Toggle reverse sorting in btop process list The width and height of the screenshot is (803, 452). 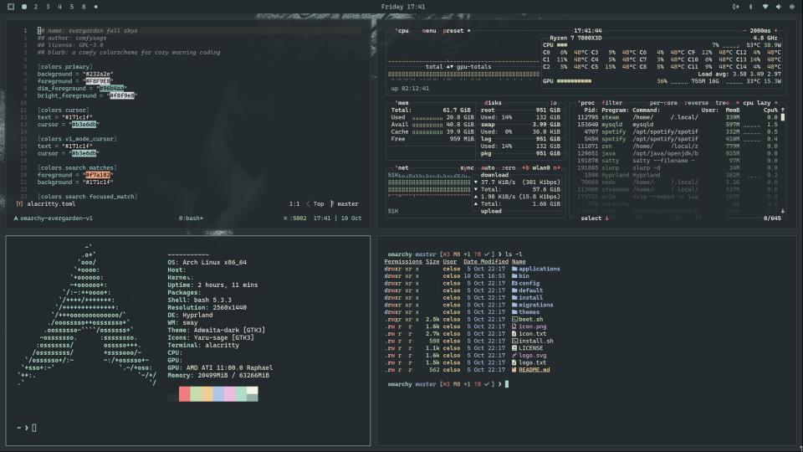coord(697,103)
